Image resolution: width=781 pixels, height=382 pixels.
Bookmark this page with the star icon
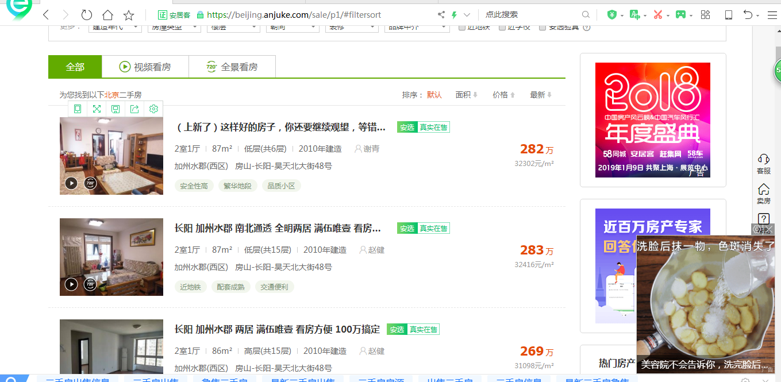tap(129, 15)
